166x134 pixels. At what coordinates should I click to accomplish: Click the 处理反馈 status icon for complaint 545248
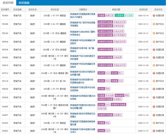tap(154, 97)
